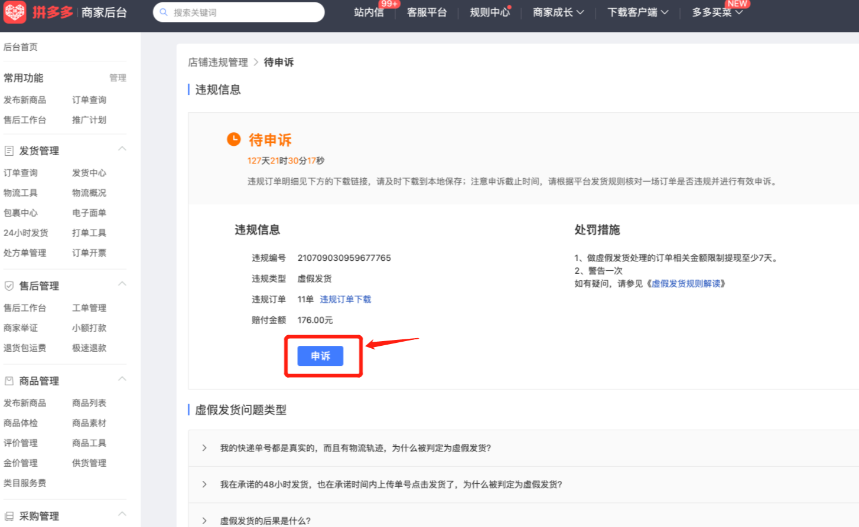Open the 规则中心 menu item
859x527 pixels.
490,12
